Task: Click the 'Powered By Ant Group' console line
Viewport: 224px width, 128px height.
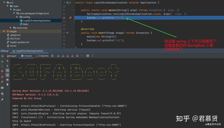Action: 27,98
